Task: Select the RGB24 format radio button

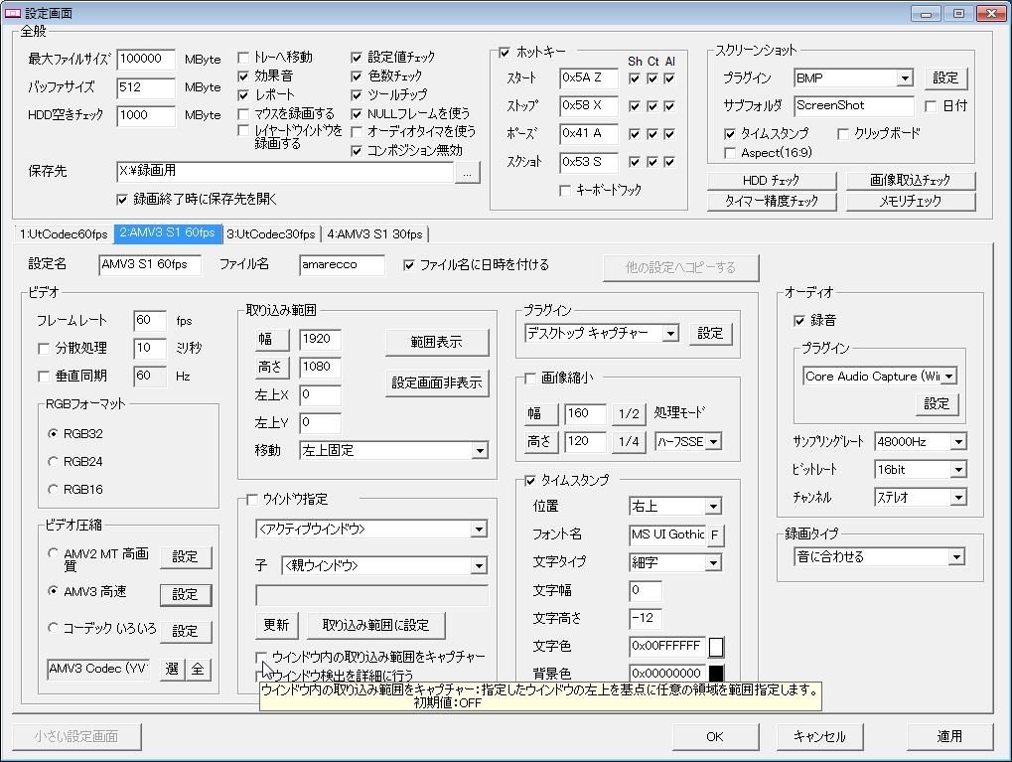Action: click(x=54, y=462)
